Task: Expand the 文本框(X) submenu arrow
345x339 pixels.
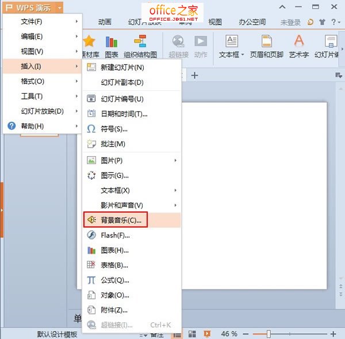Action: 175,190
